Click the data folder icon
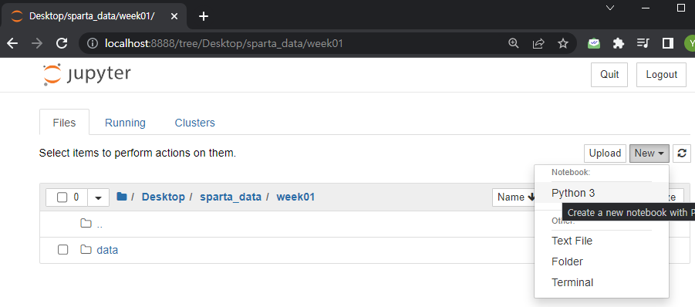Screen dimensions: 695x307 86,249
